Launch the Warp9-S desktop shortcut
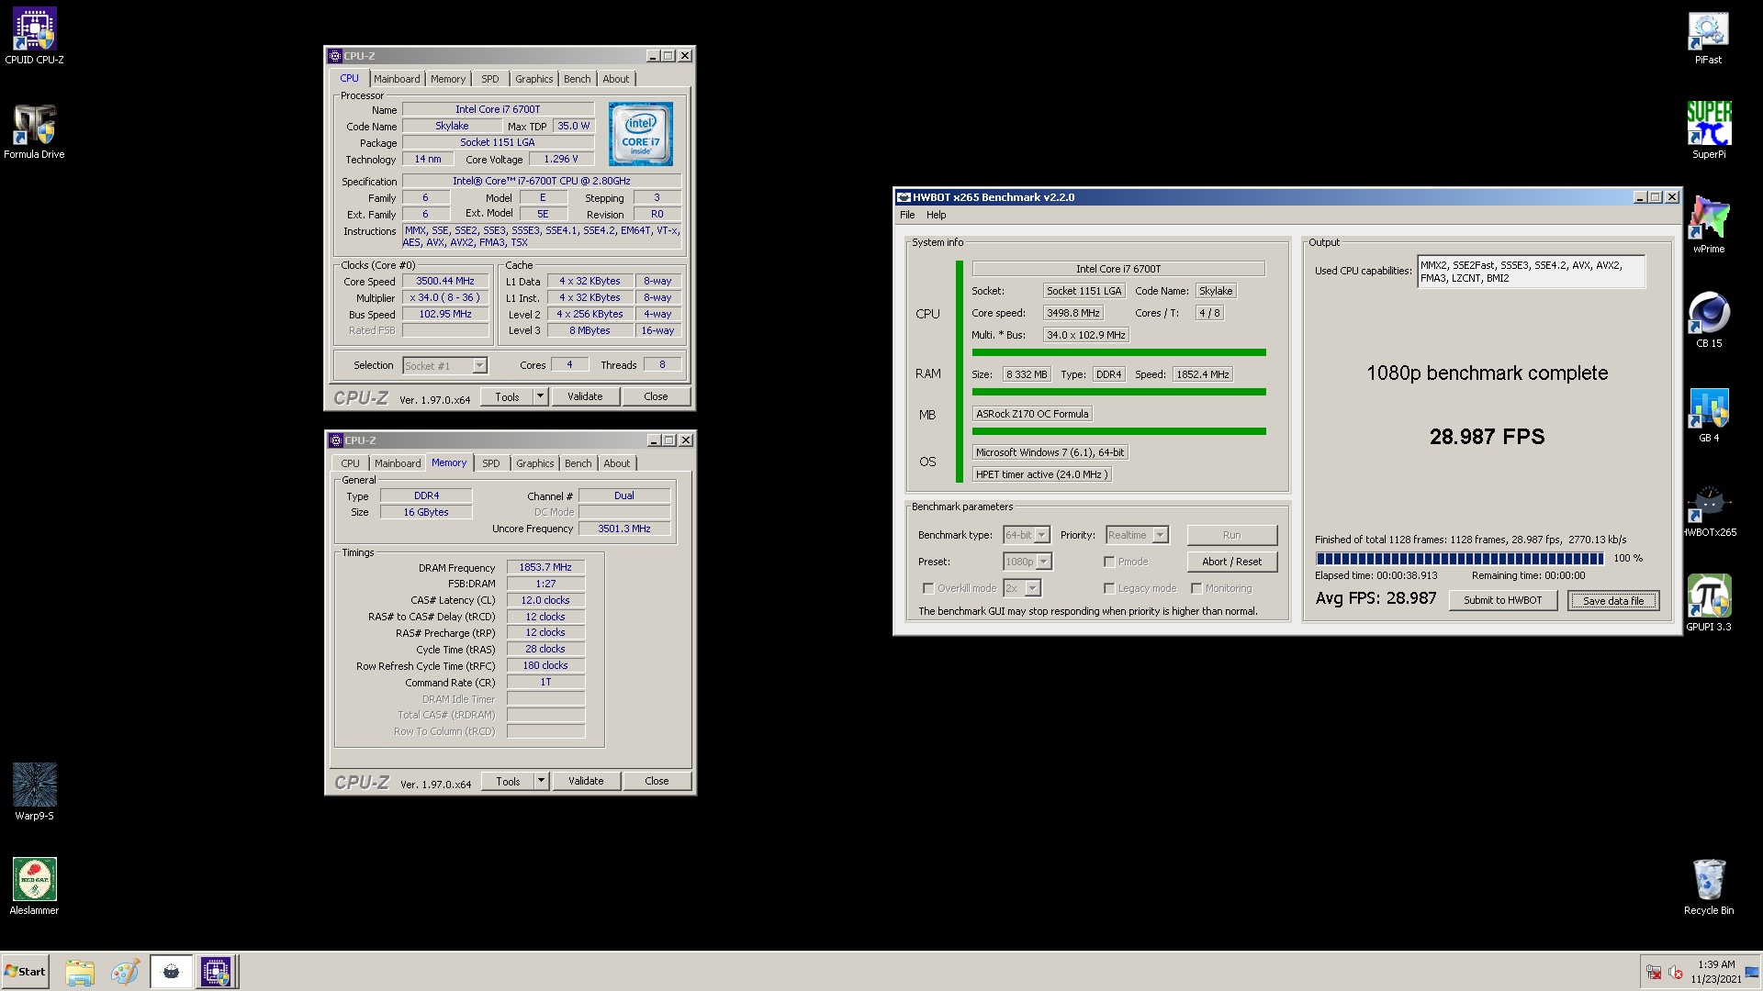Viewport: 1763px width, 991px height. point(34,792)
